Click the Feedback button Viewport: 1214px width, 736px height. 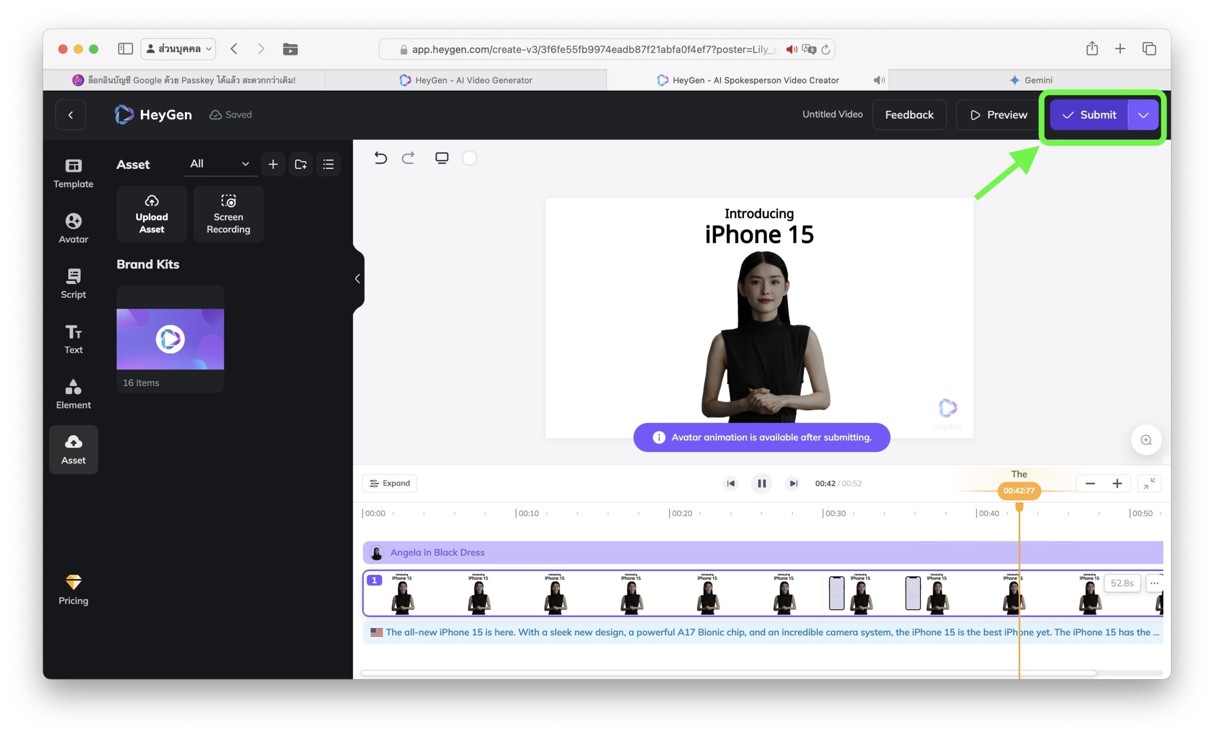pos(909,115)
